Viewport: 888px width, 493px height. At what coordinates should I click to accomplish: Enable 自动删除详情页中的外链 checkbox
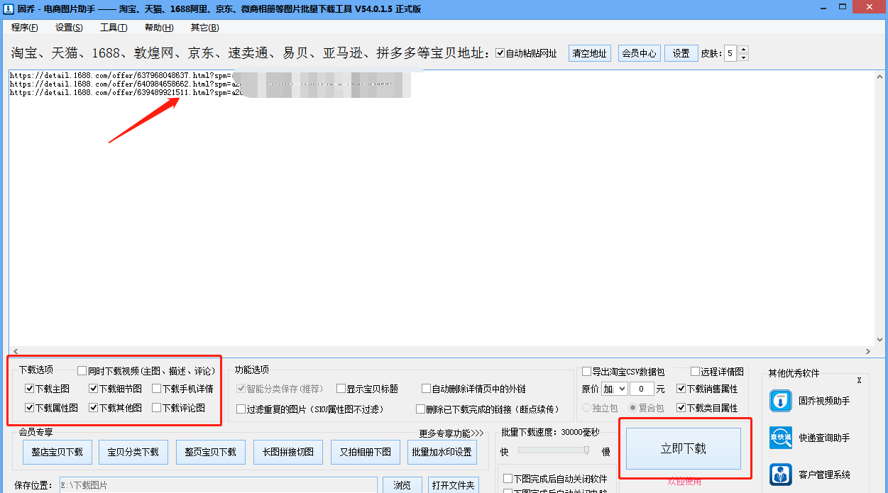tap(426, 389)
